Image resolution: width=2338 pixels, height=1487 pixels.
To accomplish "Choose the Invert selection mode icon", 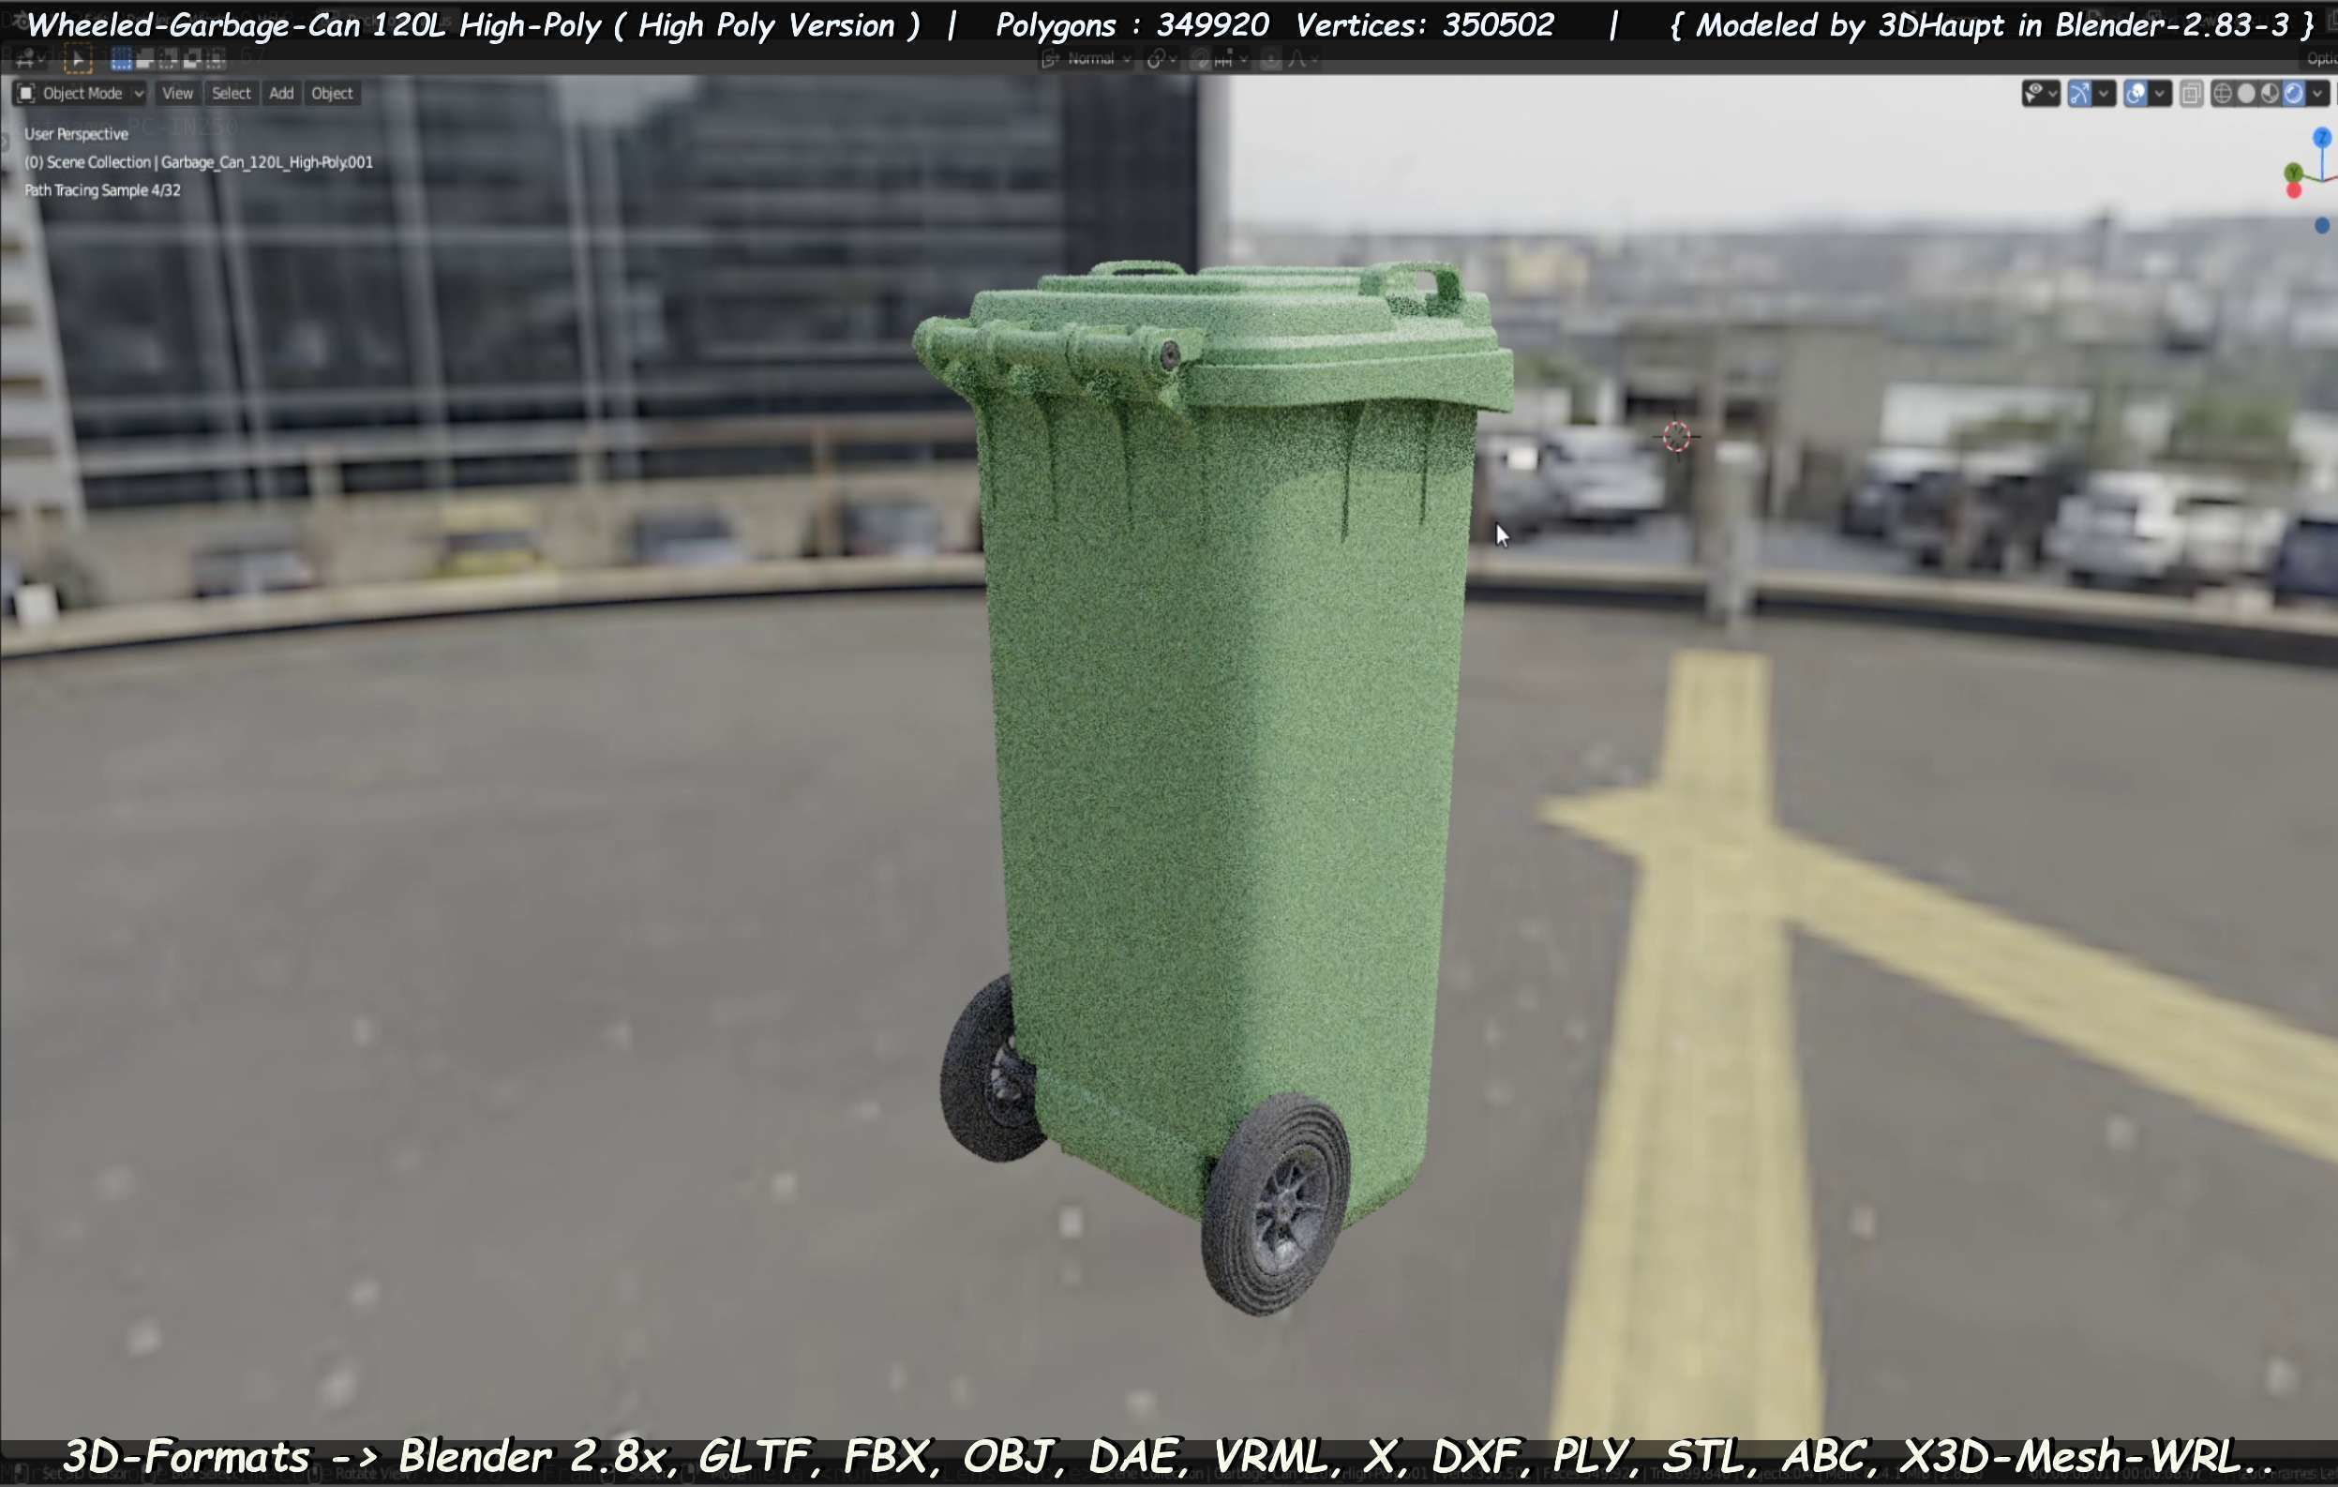I will tap(191, 60).
